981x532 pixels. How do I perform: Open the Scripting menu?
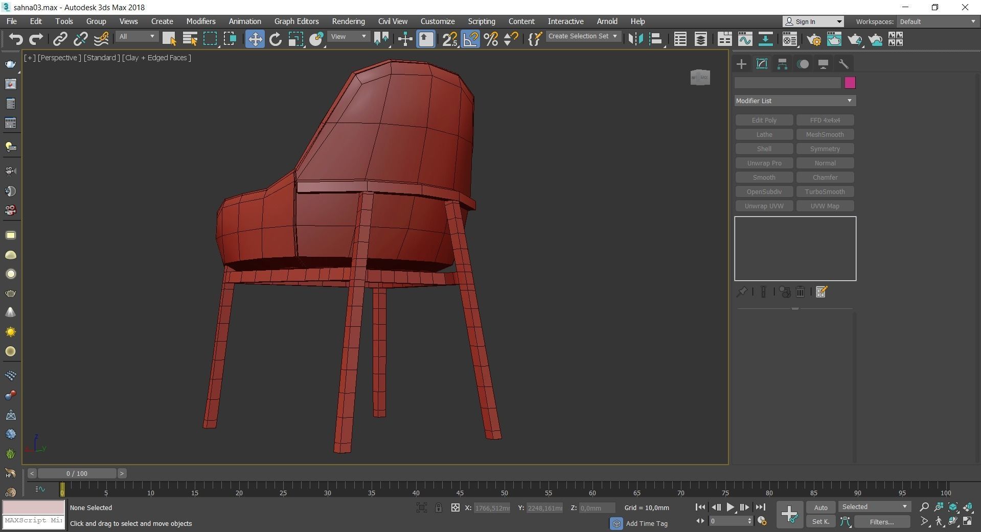482,21
